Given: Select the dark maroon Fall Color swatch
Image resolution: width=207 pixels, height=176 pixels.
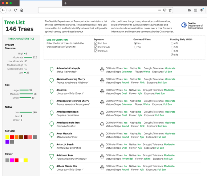Looking at the screenshot, I should pyautogui.click(x=26, y=137).
